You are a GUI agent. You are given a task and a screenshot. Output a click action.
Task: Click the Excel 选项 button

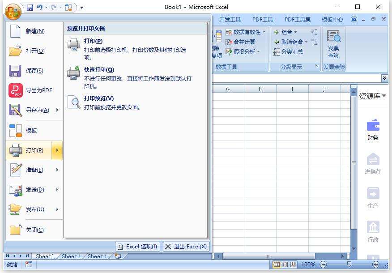click(x=137, y=247)
